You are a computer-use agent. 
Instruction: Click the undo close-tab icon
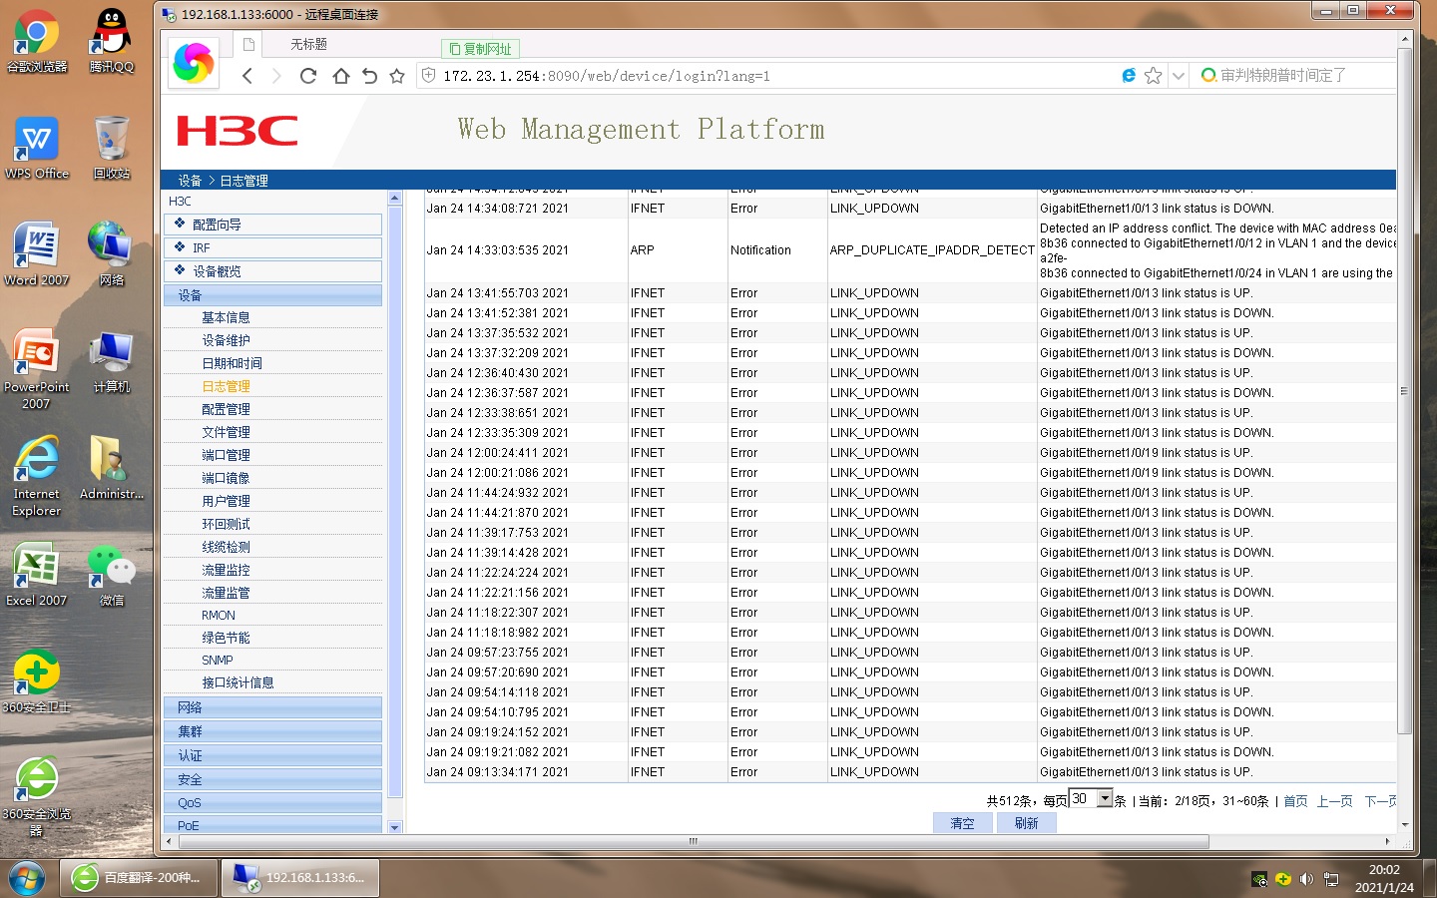(x=369, y=76)
